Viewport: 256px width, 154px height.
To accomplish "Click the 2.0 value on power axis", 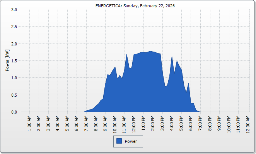I will pos(14,44).
